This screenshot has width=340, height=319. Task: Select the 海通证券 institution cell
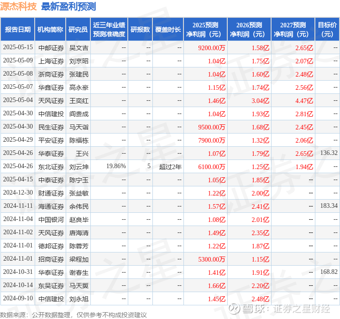tap(51, 206)
